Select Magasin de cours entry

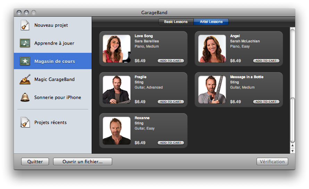pyautogui.click(x=53, y=61)
